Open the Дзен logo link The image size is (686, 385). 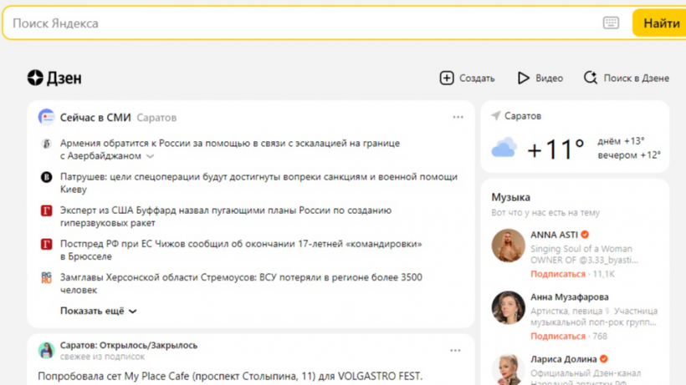[x=54, y=79]
